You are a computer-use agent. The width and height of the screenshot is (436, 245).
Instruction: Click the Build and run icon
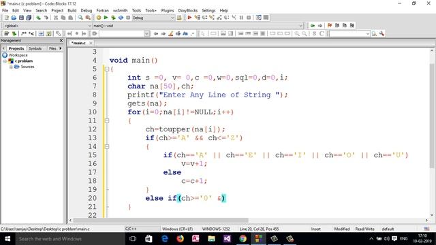[x=113, y=18]
